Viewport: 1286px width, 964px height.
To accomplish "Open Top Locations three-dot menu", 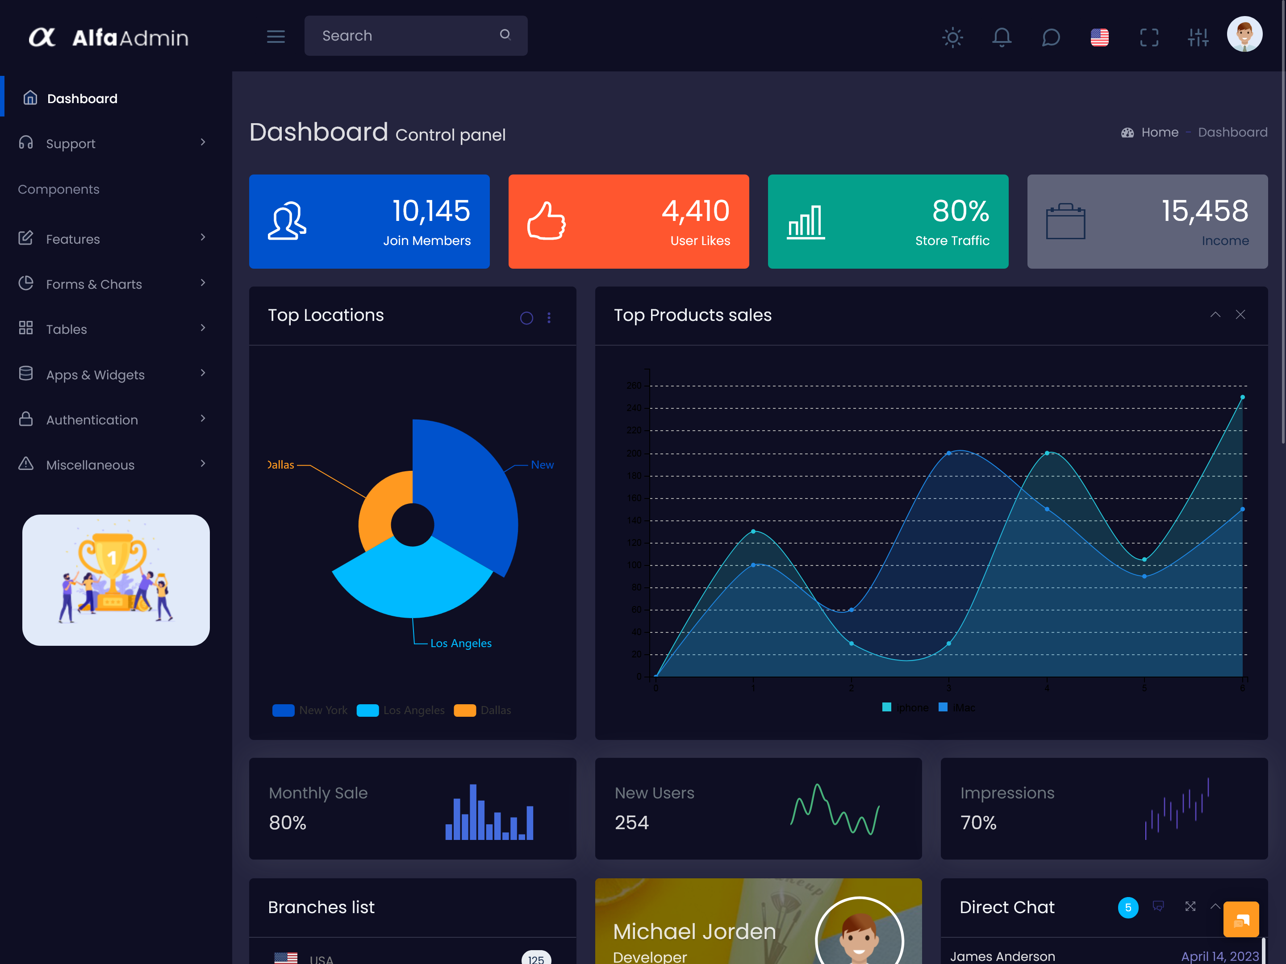I will click(549, 318).
